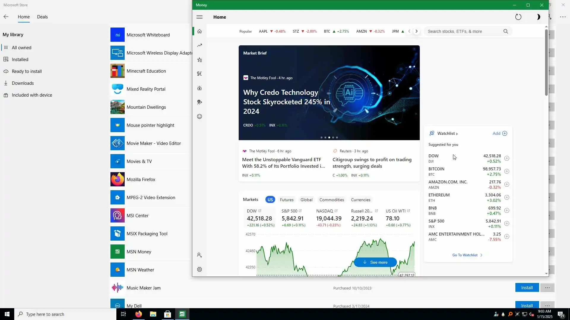Image resolution: width=570 pixels, height=320 pixels.
Task: Click the smiley feedback icon in the sidebar
Action: (199, 116)
